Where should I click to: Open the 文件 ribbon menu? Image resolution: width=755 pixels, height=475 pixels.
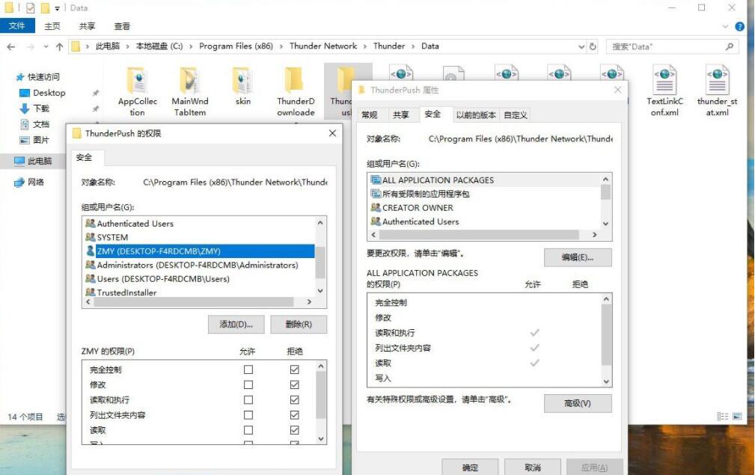(x=17, y=25)
